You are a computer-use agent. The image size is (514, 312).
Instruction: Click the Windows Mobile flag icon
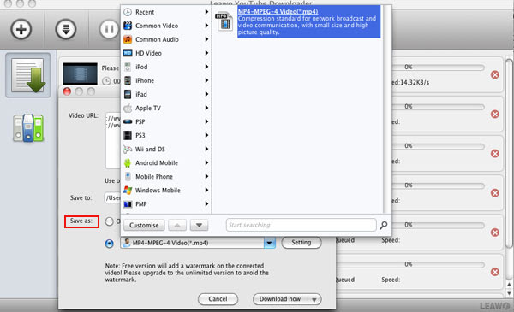coord(128,190)
